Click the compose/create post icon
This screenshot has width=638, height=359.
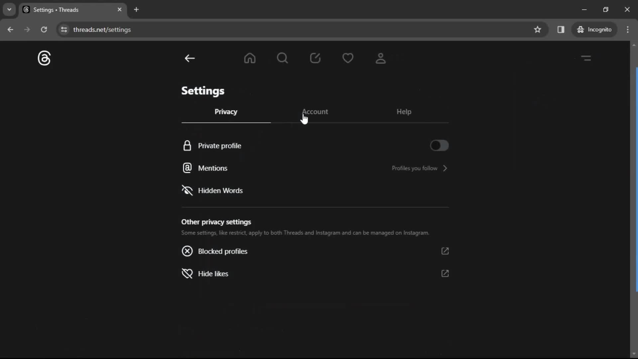[315, 58]
